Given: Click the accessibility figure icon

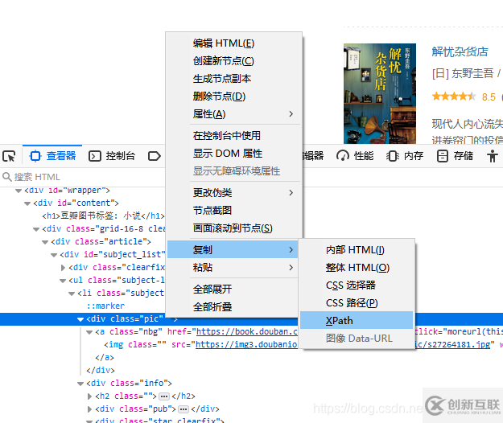Looking at the screenshot, I should (x=492, y=156).
